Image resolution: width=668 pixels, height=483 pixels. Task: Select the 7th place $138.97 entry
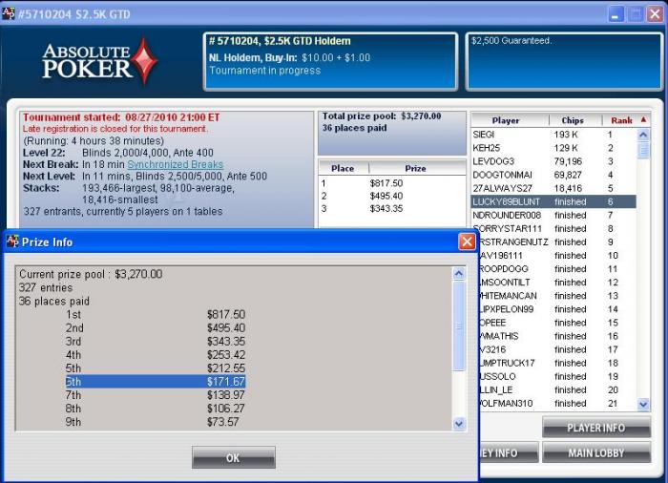156,395
